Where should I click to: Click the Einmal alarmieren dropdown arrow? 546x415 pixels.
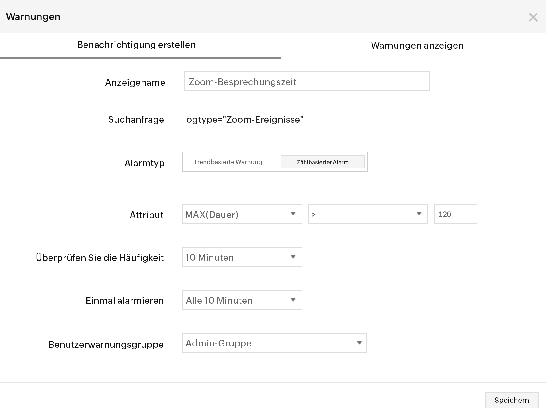click(x=293, y=300)
